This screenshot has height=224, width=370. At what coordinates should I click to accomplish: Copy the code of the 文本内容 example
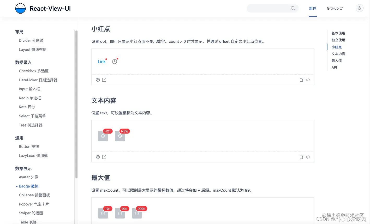301,157
